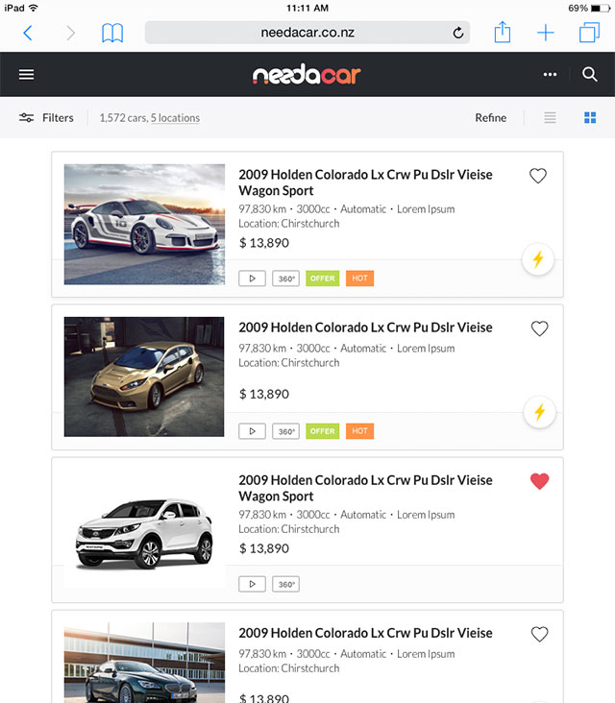Reload the page in the address bar

[458, 33]
